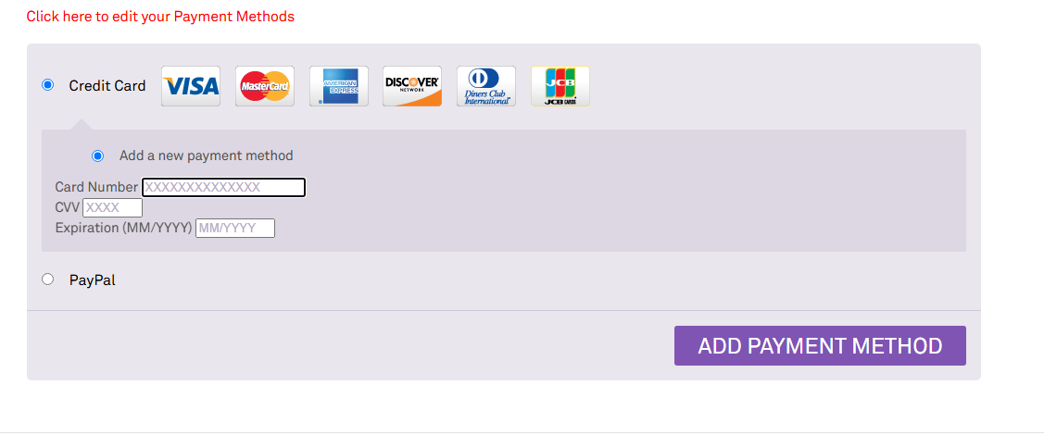Click the Visa card logo

click(x=191, y=86)
